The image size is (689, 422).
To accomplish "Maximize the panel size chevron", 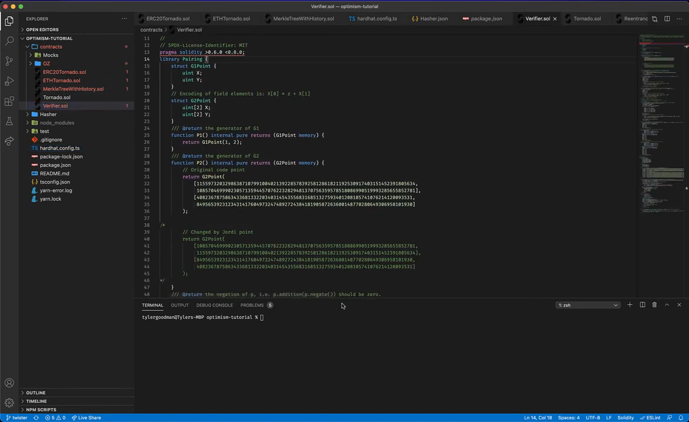I will pyautogui.click(x=667, y=305).
